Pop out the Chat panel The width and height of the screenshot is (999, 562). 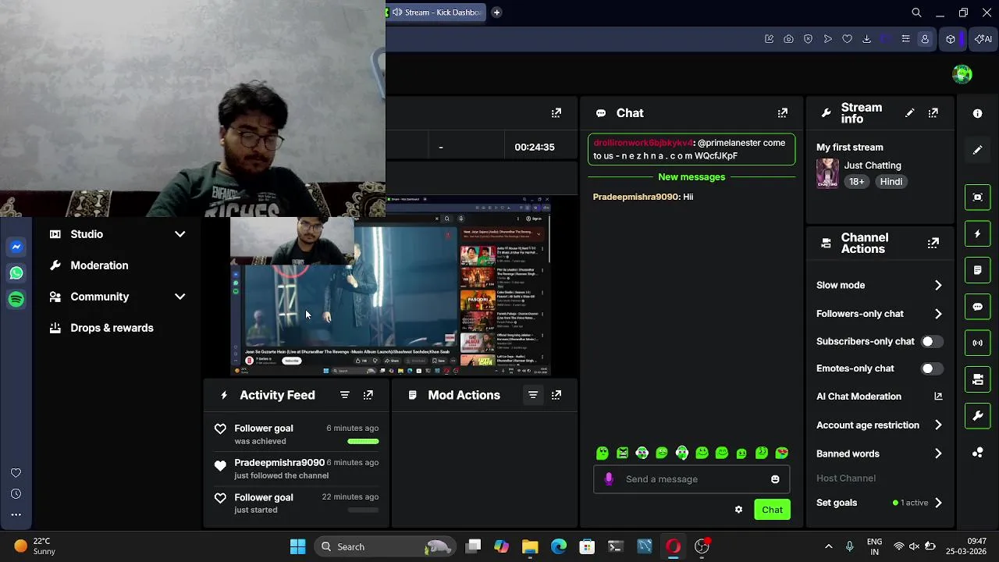(x=782, y=113)
